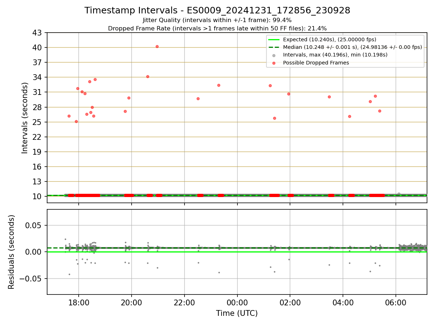Click the red point near 29.7 seconds at 22:30
The width and height of the screenshot is (435, 326).
(198, 99)
